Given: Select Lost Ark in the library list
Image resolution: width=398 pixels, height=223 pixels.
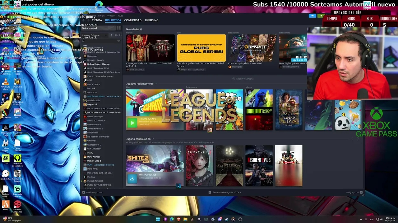Looking at the screenshot, I should 91,88.
